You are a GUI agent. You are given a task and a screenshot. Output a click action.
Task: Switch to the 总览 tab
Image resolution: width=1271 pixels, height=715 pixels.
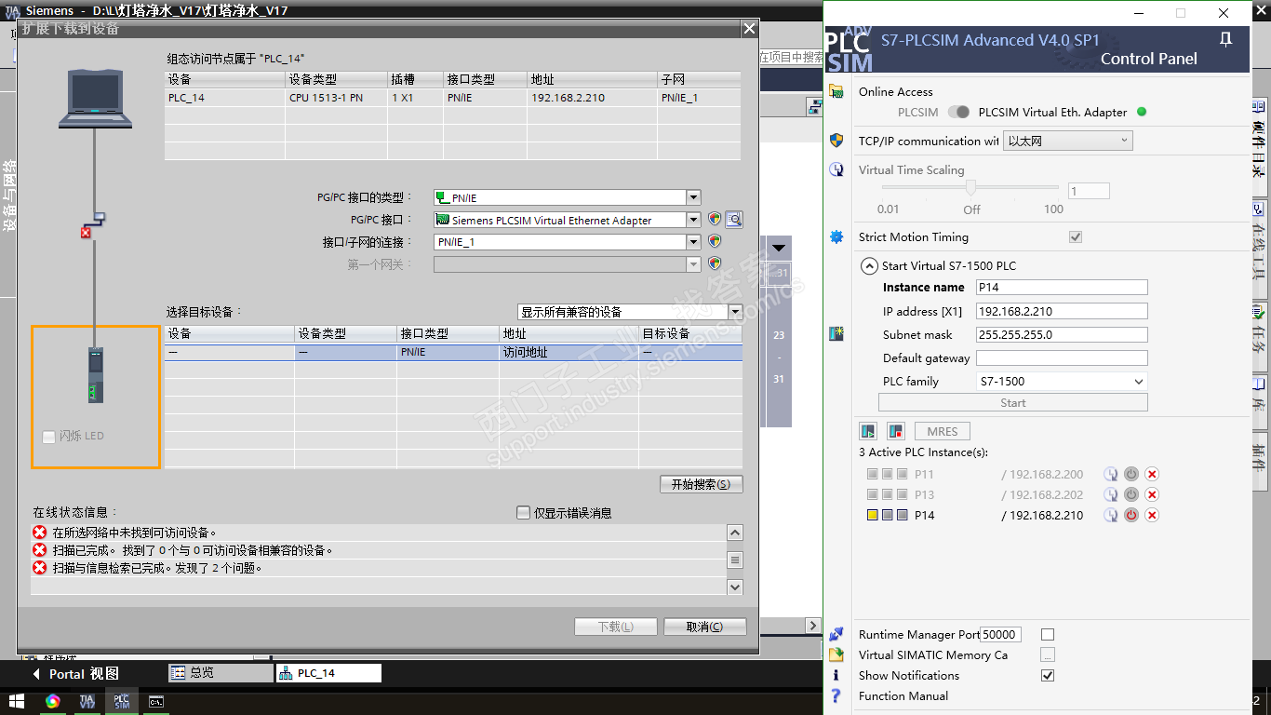click(x=221, y=672)
